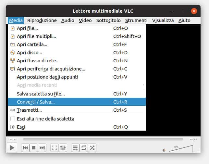Open extended settings equalizer icon
Screen dimensions: 209x164
pyautogui.click(x=63, y=148)
